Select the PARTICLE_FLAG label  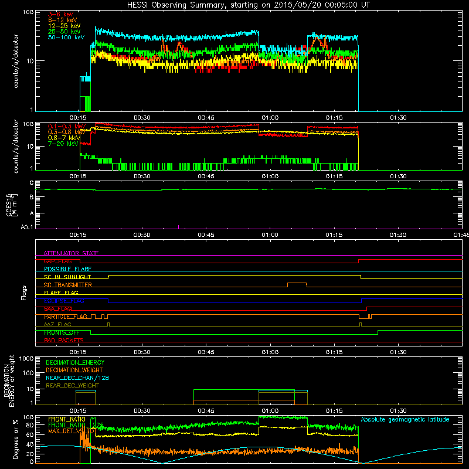coord(66,317)
